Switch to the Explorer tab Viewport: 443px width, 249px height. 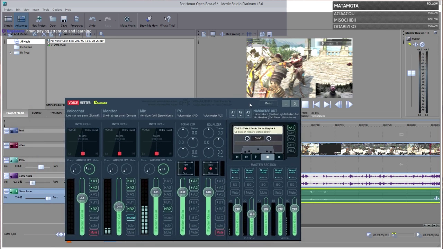pyautogui.click(x=36, y=113)
